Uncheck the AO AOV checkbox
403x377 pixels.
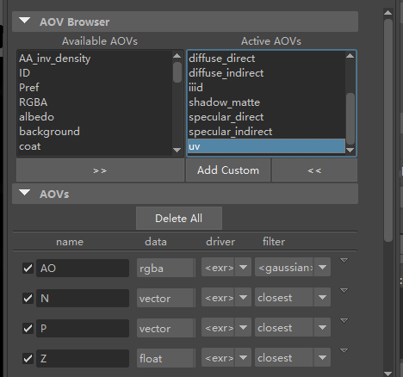28,269
